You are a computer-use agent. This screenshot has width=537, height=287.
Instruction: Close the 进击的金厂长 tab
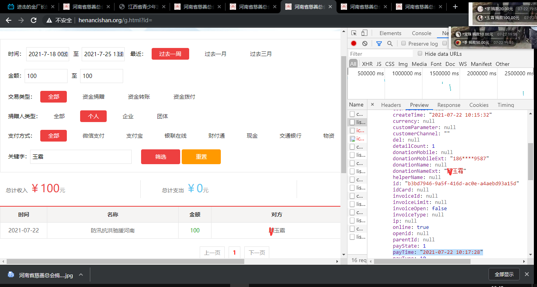tap(53, 7)
